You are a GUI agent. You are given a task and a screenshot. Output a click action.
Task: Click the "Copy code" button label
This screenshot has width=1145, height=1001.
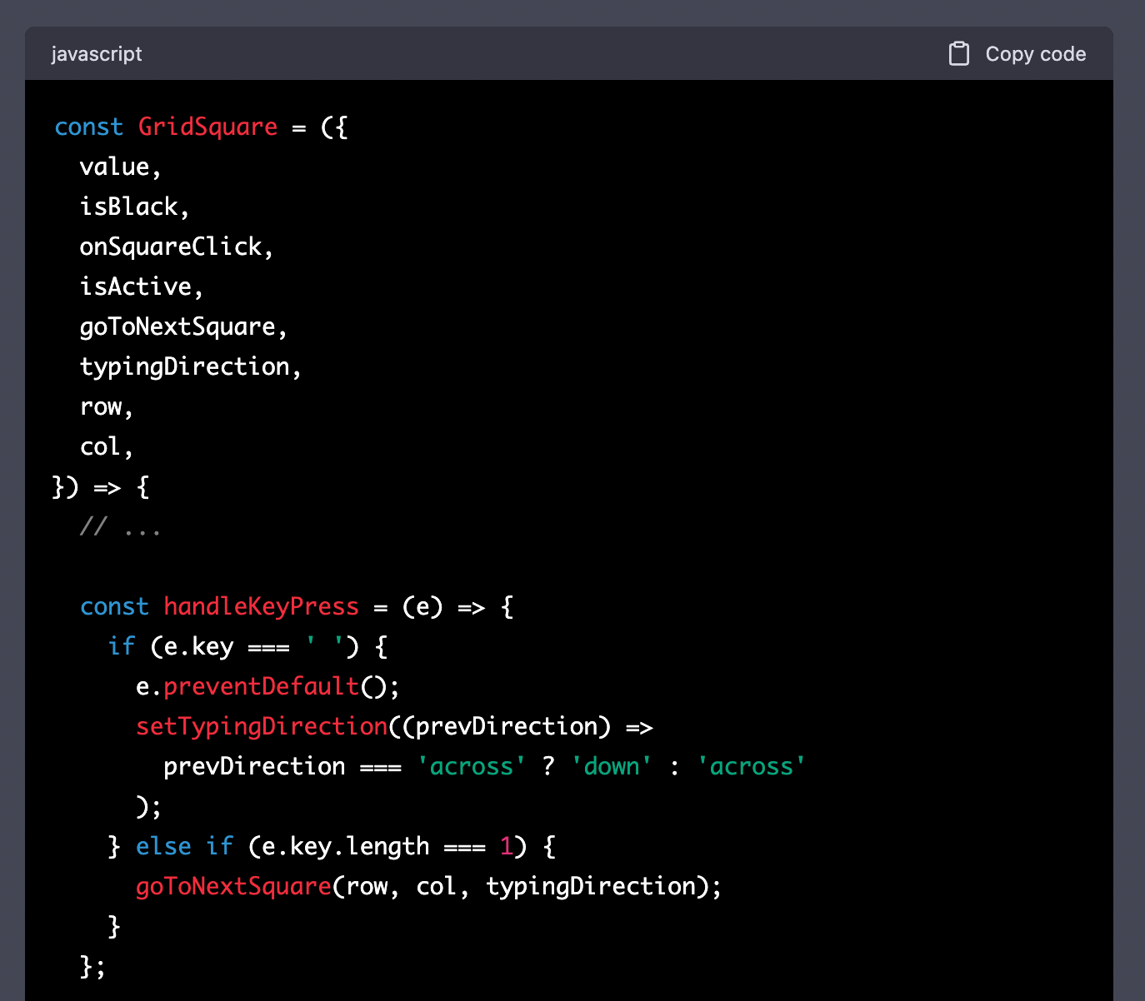1035,54
